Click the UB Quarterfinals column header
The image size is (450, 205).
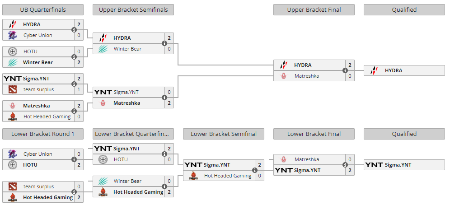pos(43,9)
